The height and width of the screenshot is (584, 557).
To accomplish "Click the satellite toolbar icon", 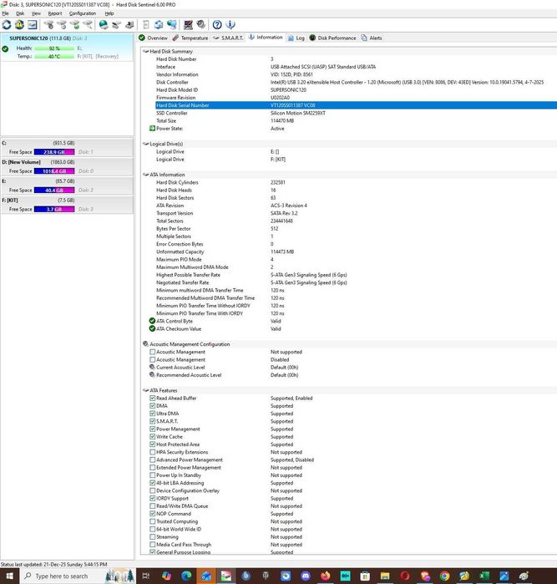I will (117, 25).
